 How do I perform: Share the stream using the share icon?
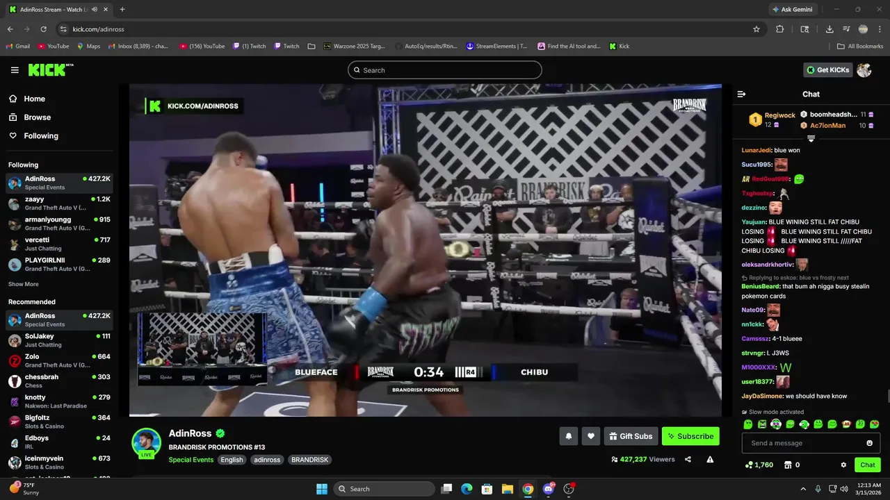pos(688,459)
